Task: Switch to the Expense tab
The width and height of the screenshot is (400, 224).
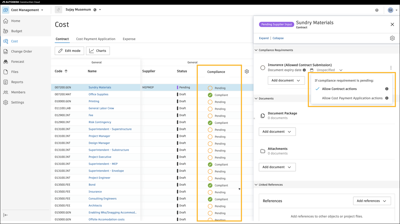Action: click(129, 39)
